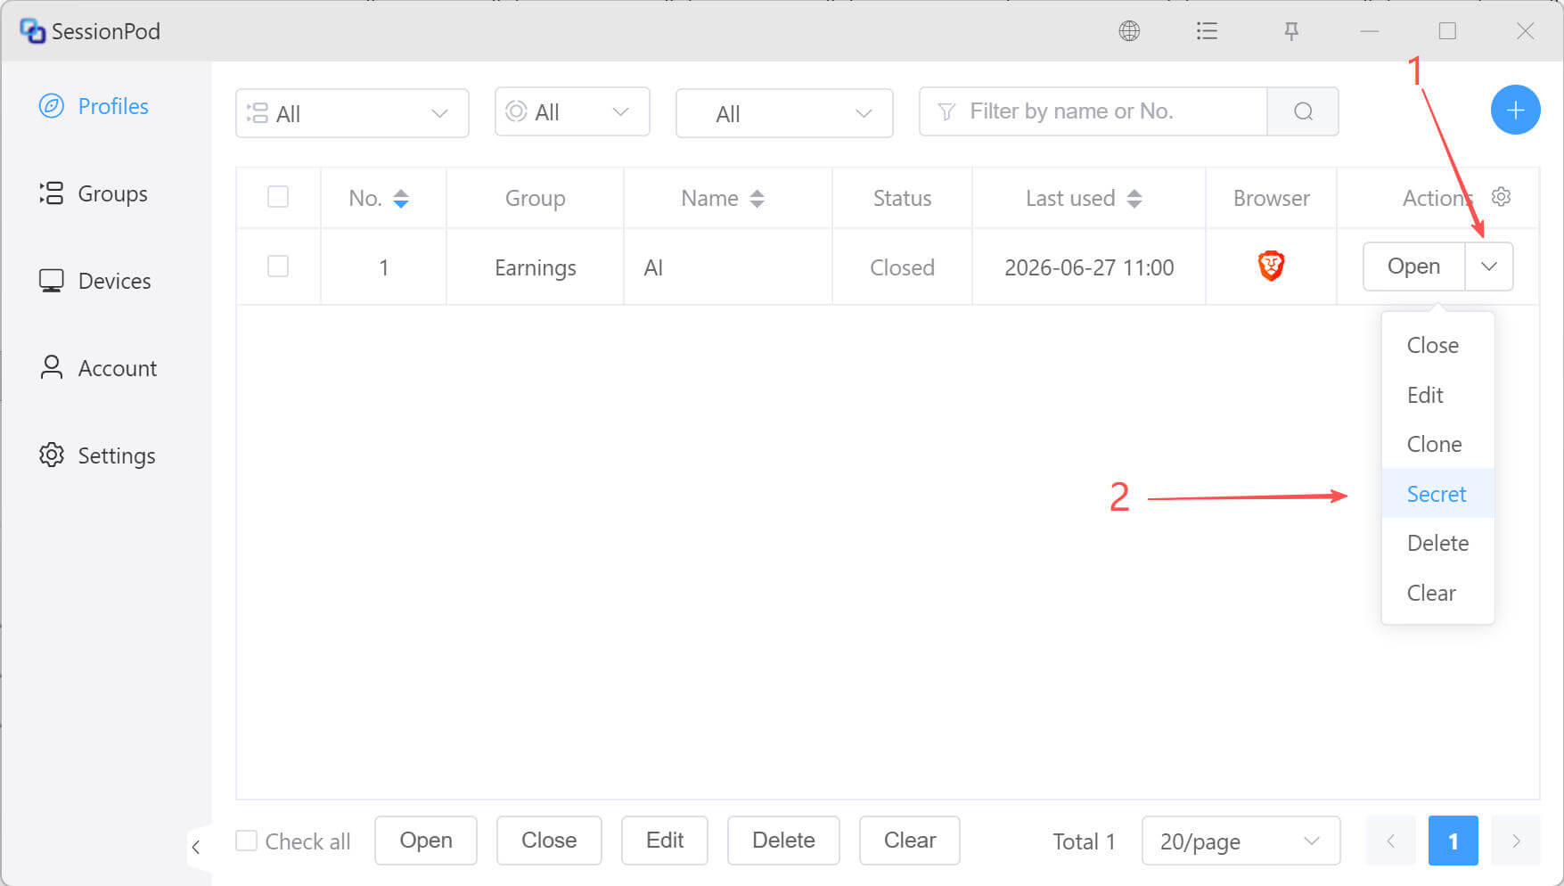Change the 20/page page size dropdown
Viewport: 1564px width, 886px height.
click(1241, 841)
